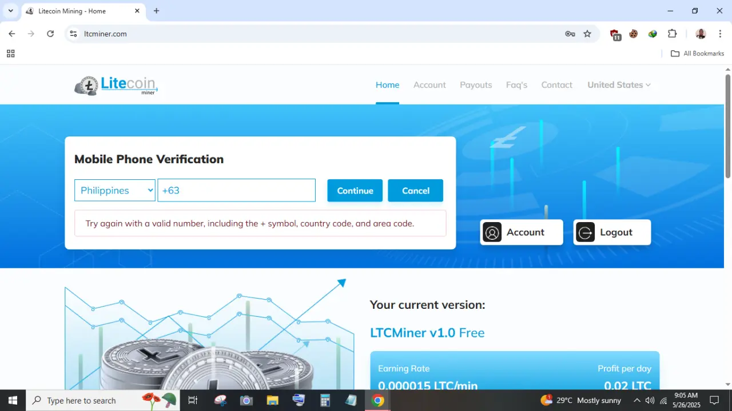This screenshot has height=411, width=732.
Task: Open the red shield extension showing 11
Action: [615, 34]
